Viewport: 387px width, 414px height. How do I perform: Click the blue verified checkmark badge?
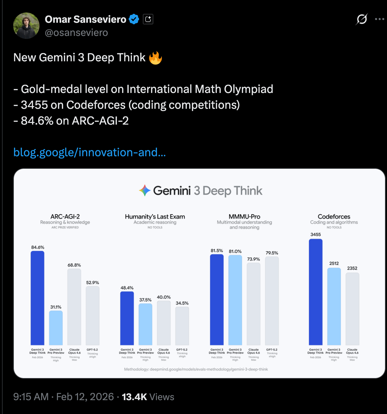point(134,19)
